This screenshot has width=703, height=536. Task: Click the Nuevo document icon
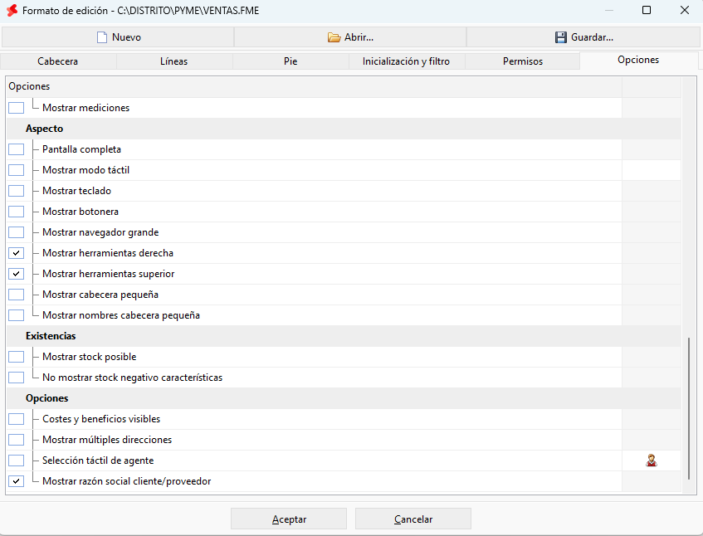point(102,37)
